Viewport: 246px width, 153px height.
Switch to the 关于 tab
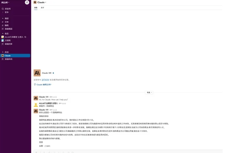pyautogui.click(x=42, y=8)
